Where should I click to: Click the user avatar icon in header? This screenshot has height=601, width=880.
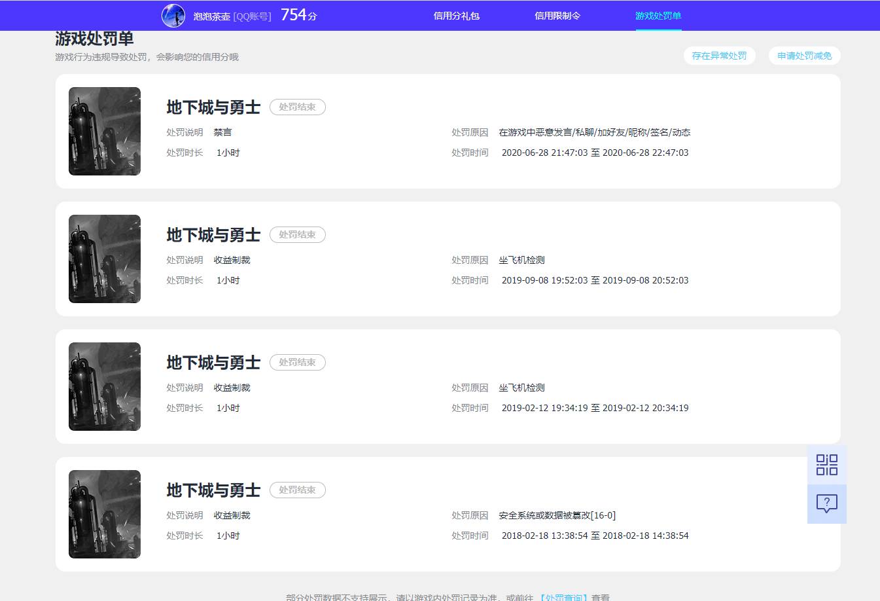click(173, 15)
